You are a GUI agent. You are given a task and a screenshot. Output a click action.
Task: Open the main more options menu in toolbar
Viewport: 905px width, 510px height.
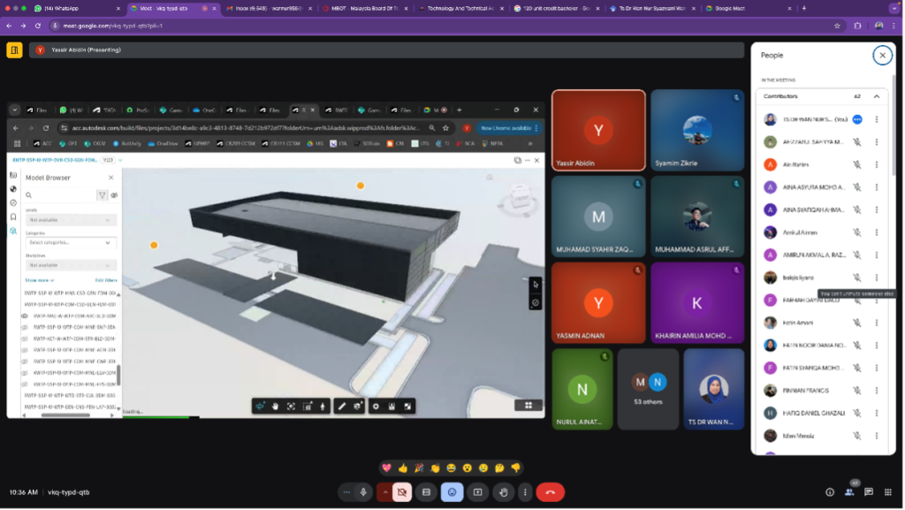click(526, 492)
